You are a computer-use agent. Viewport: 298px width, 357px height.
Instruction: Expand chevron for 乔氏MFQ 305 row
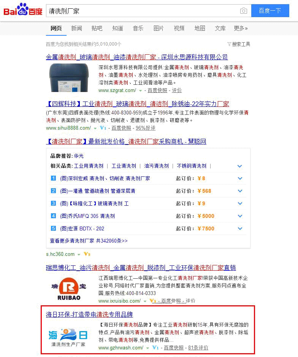pos(240,216)
